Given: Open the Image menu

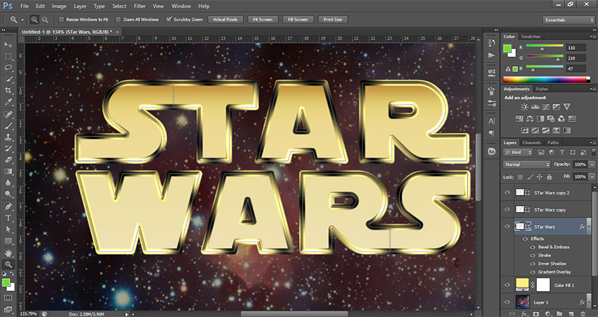Looking at the screenshot, I should pos(59,6).
